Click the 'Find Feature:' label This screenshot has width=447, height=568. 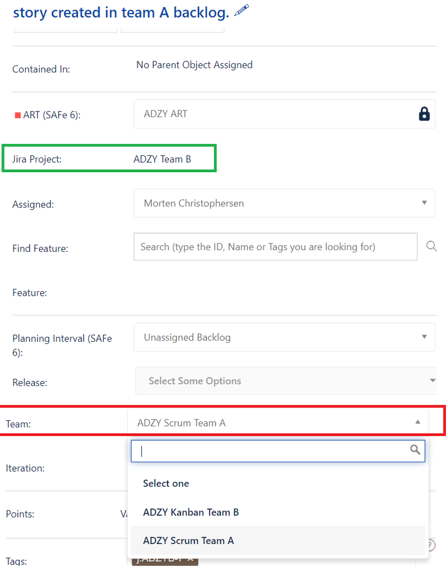[x=40, y=248]
